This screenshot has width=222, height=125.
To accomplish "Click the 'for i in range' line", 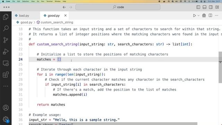I will point(71,74).
